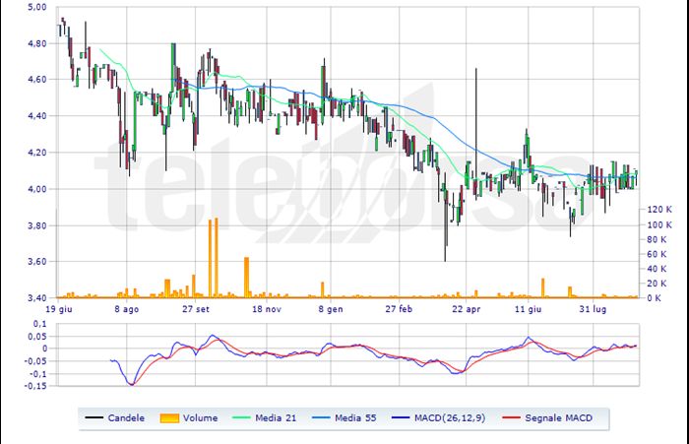Click the light blue Media 55 line swatch

pos(321,417)
